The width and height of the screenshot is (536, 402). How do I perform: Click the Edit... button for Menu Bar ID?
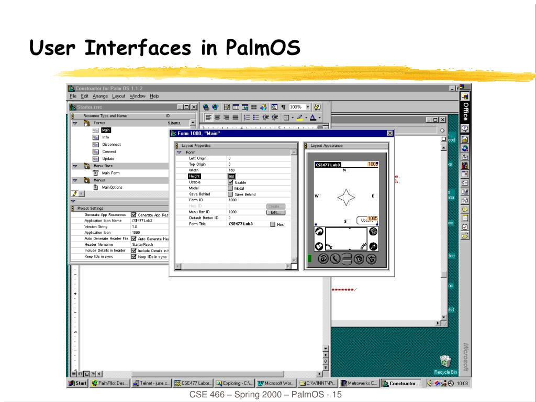pyautogui.click(x=275, y=212)
